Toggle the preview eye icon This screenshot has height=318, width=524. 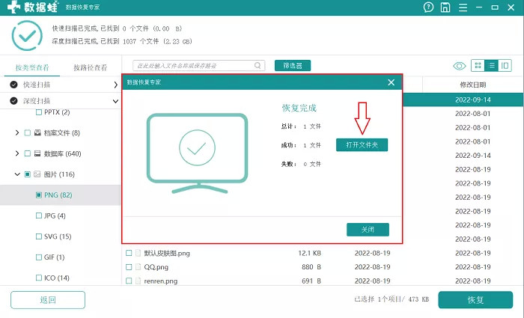[459, 66]
